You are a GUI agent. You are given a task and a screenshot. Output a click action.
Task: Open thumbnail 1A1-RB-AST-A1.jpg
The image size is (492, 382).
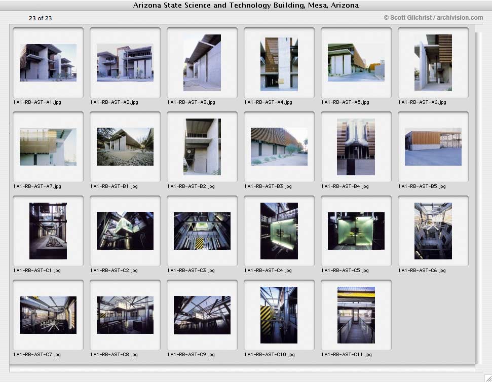[48, 63]
